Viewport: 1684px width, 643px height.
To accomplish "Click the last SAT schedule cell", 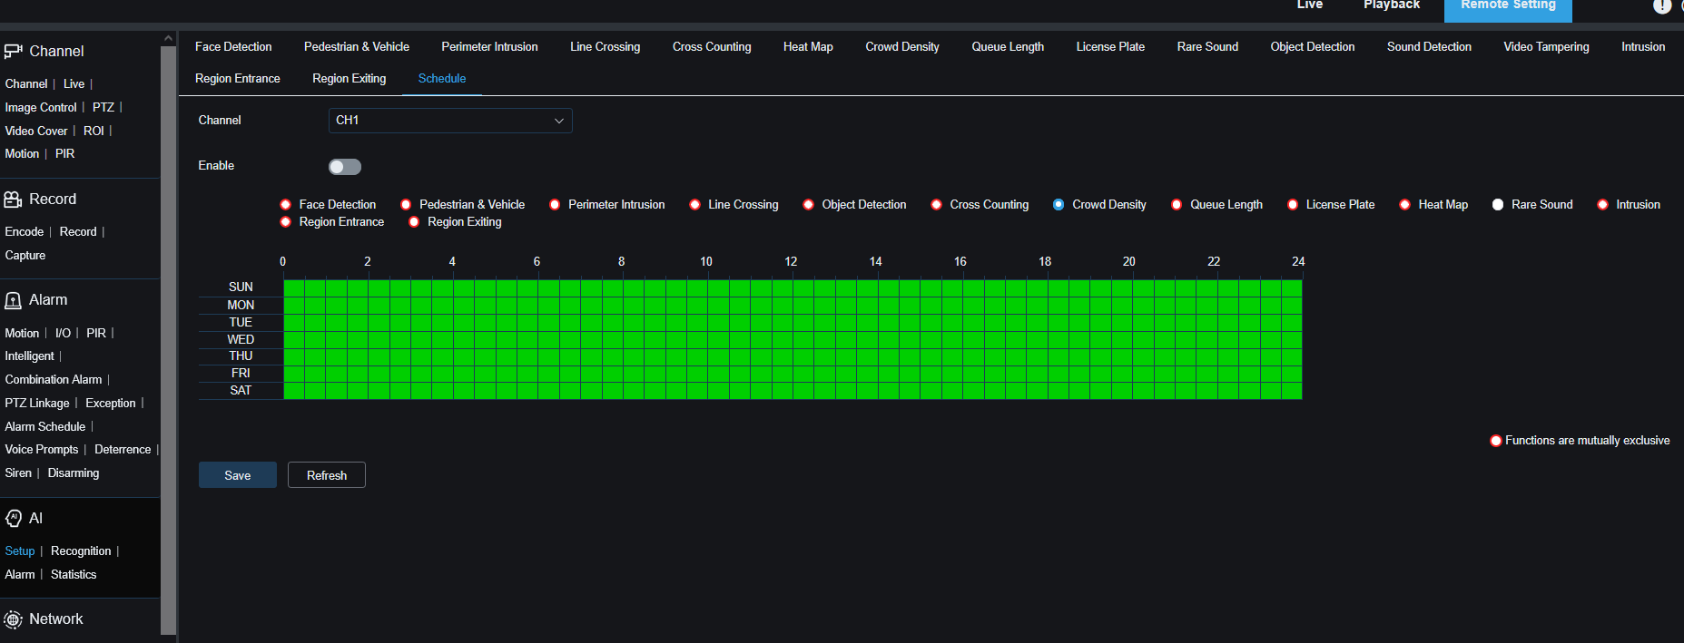I will pyautogui.click(x=1292, y=391).
